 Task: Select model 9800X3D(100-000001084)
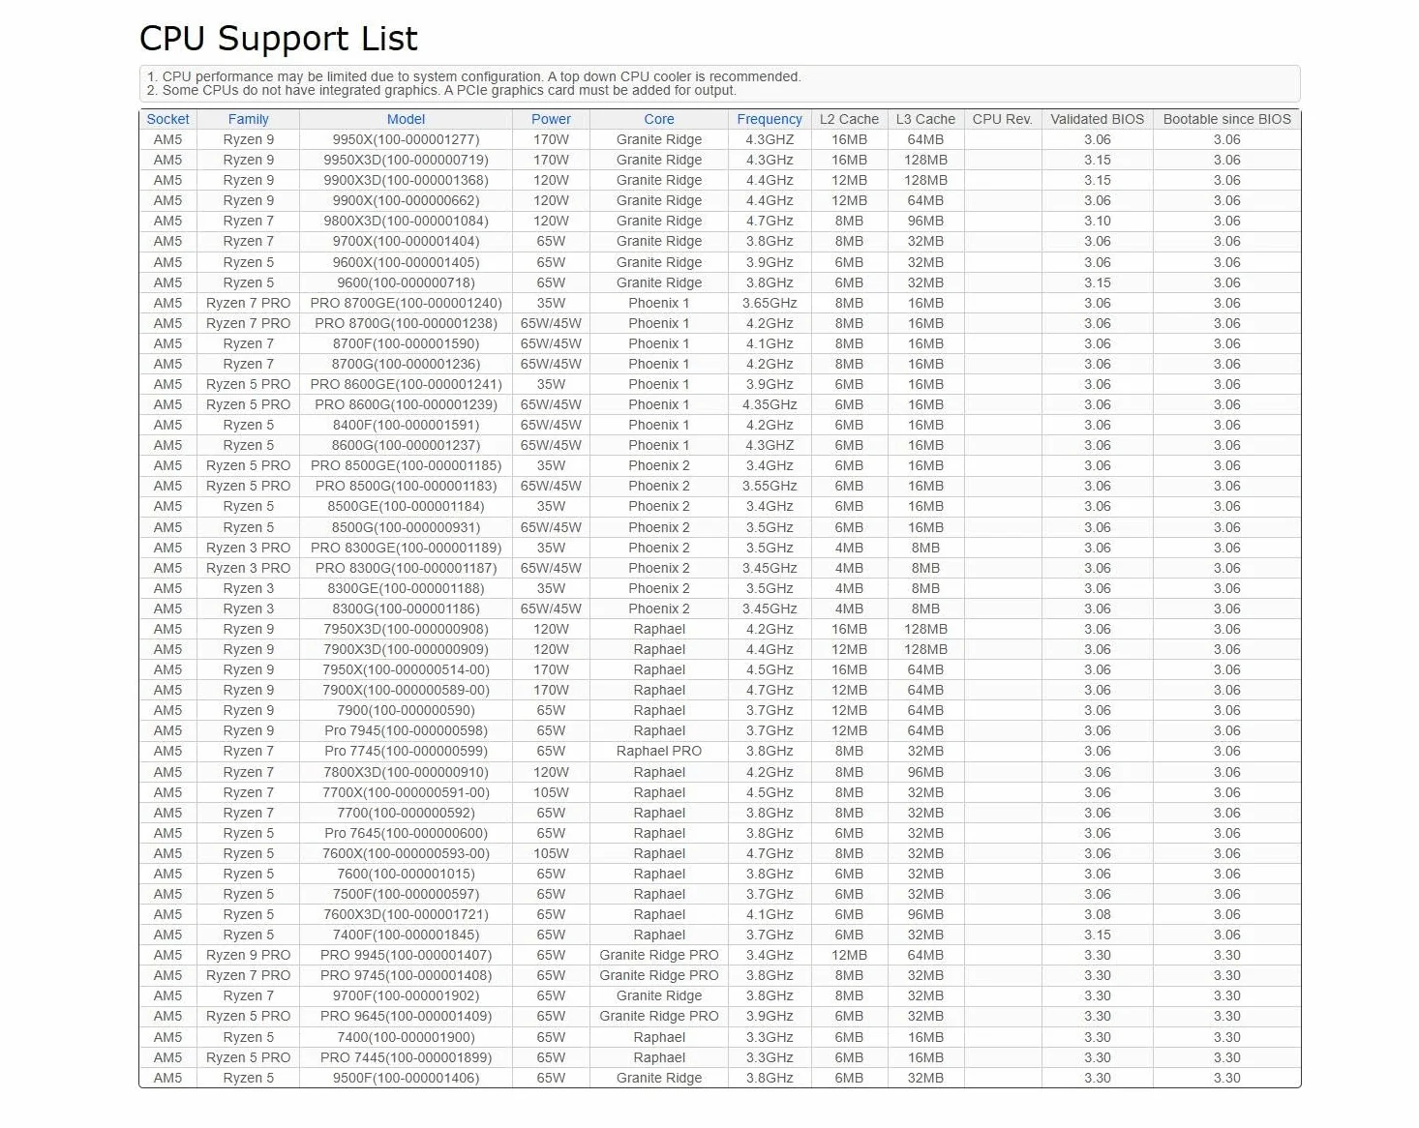pos(406,221)
